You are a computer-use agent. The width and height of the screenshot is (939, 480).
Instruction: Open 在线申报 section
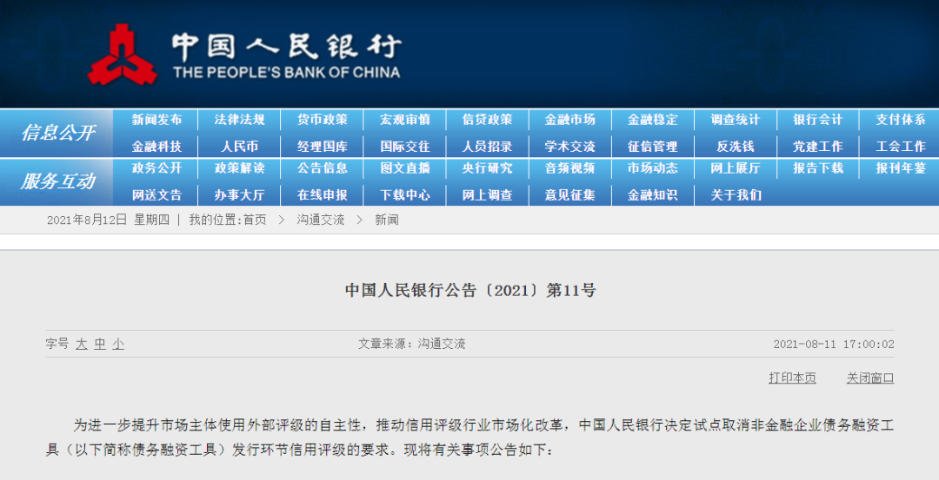click(323, 195)
